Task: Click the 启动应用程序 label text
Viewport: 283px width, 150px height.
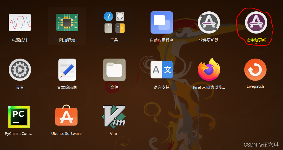Action: (x=162, y=40)
